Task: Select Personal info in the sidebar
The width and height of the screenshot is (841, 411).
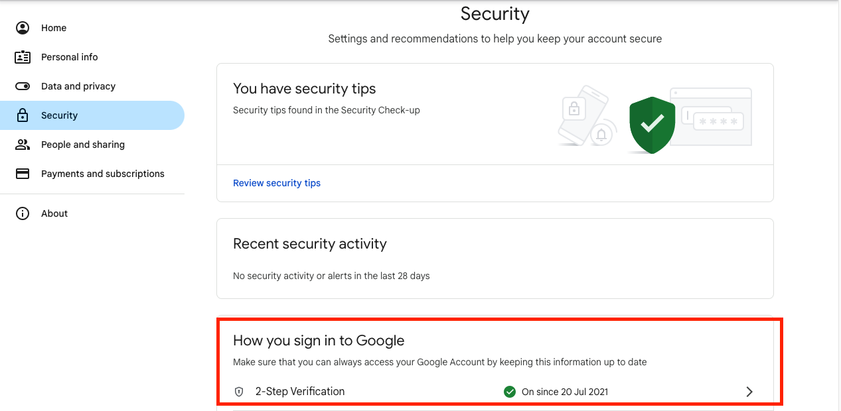Action: 69,57
